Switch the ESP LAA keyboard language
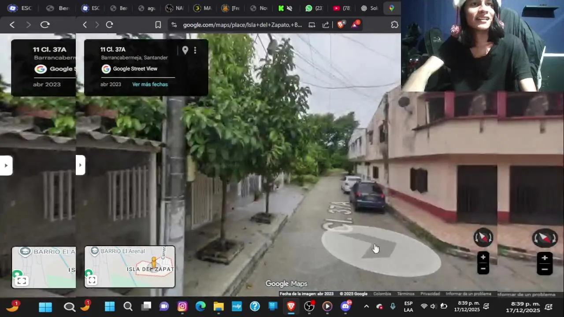 pyautogui.click(x=408, y=306)
